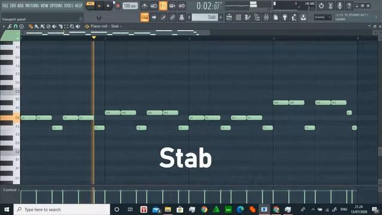Toggle the overdub recording icon
The image size is (382, 215).
point(172,6)
